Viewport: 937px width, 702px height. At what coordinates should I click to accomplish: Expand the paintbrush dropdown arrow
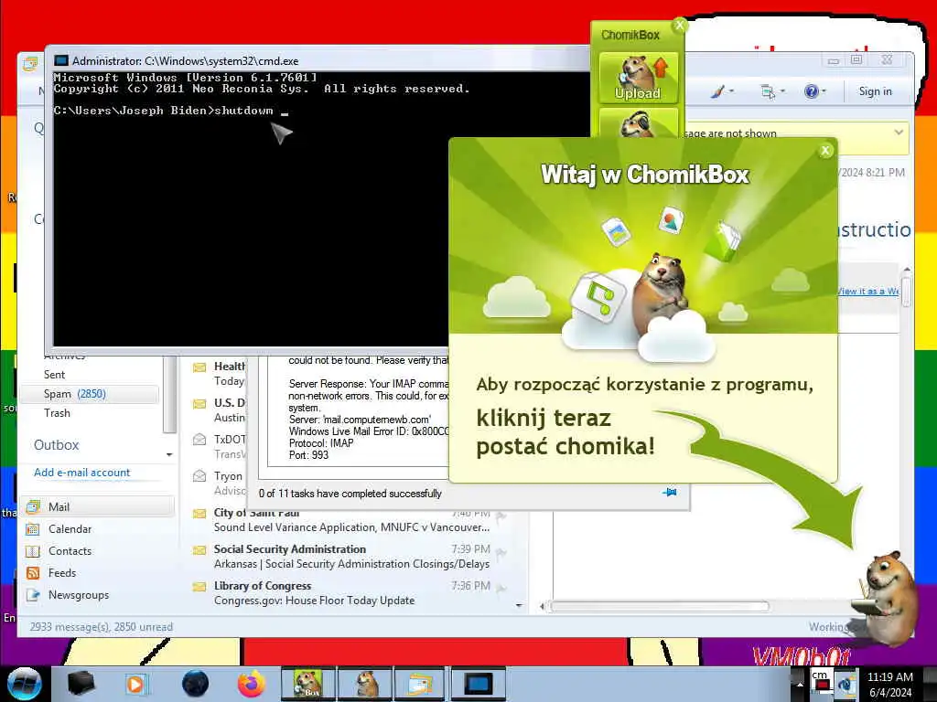[x=731, y=91]
